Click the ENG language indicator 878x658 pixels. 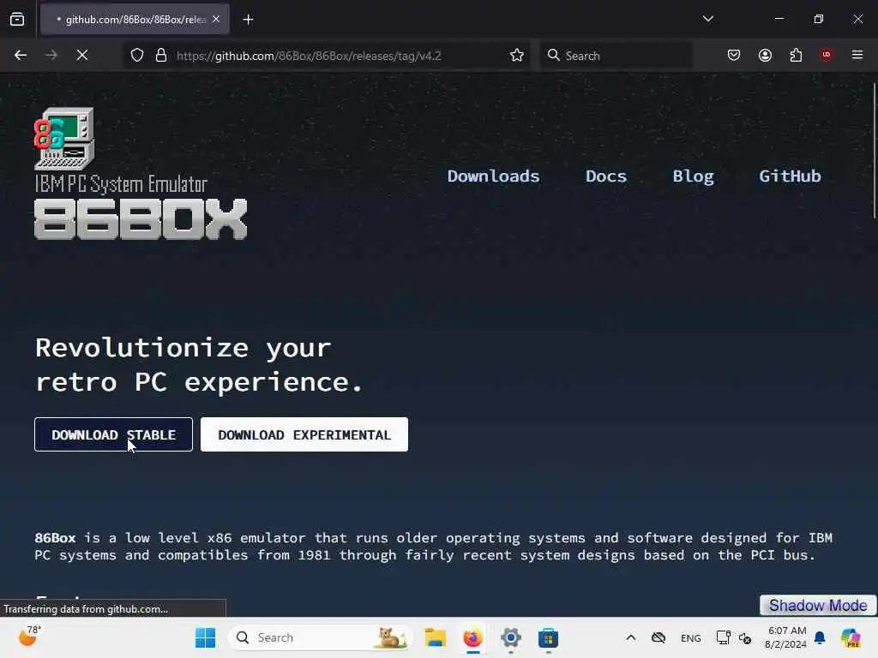690,637
